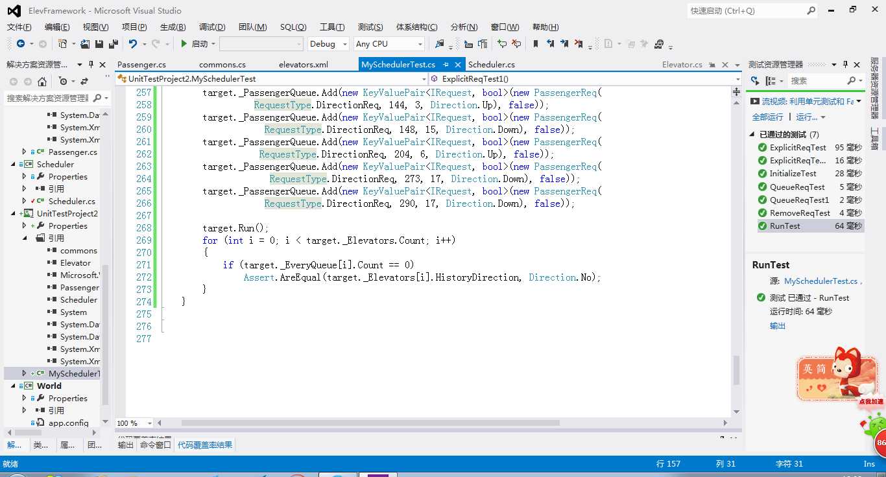Collapse the passed tests group
Screen dimensions: 886x477
(x=752, y=135)
